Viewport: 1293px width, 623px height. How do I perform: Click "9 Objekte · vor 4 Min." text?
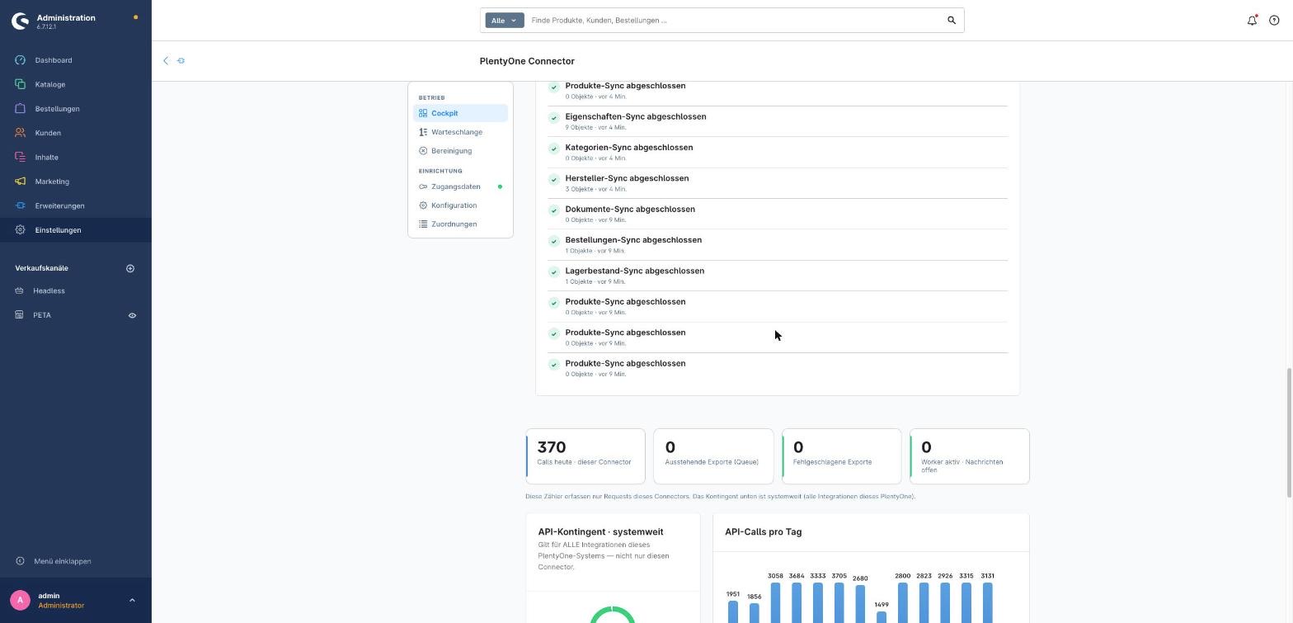(595, 128)
